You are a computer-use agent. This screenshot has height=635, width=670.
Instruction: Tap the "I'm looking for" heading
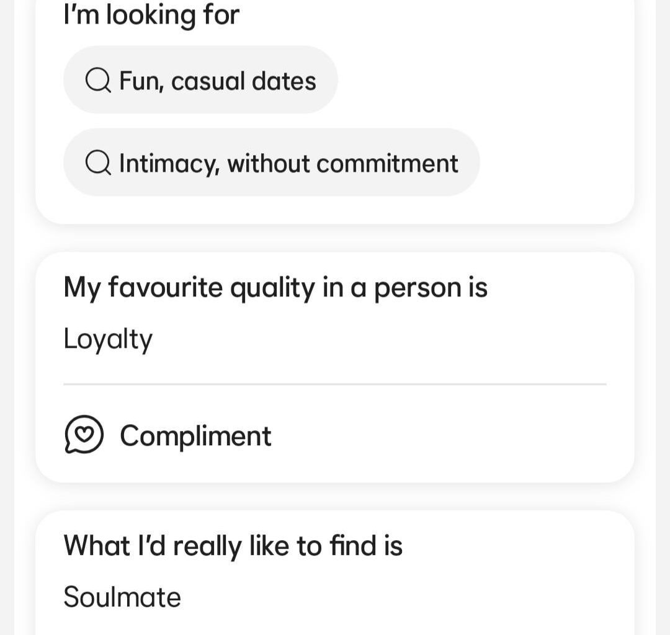151,15
